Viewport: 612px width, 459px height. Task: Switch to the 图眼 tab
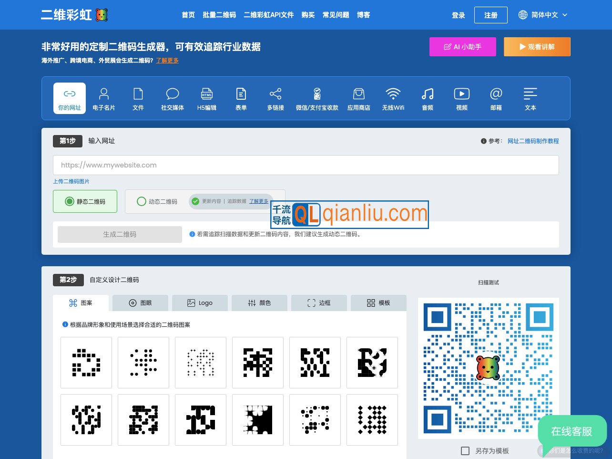tap(140, 303)
